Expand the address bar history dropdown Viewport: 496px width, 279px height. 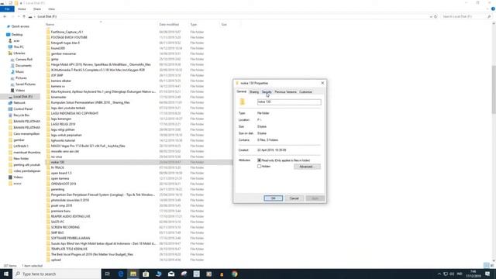click(431, 16)
